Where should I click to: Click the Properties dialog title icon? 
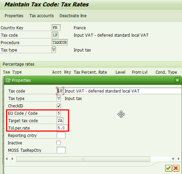[x=8, y=80]
